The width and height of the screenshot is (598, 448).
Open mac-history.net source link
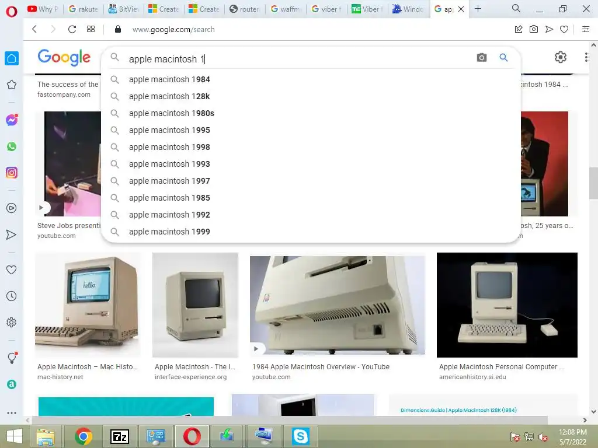tap(60, 377)
